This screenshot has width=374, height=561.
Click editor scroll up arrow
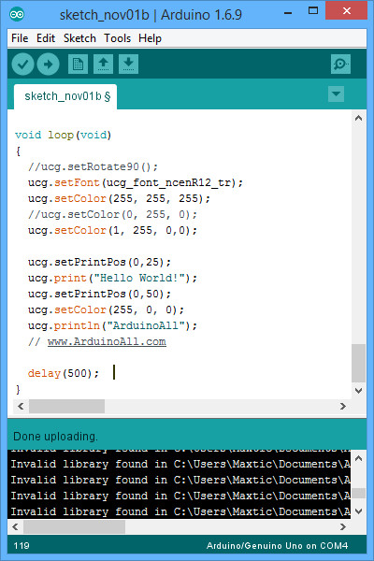pyautogui.click(x=359, y=118)
